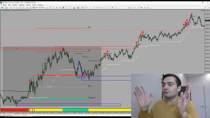The image size is (210, 118).
Task: Expand the Periods dropdown arrow
Action: 80,8
